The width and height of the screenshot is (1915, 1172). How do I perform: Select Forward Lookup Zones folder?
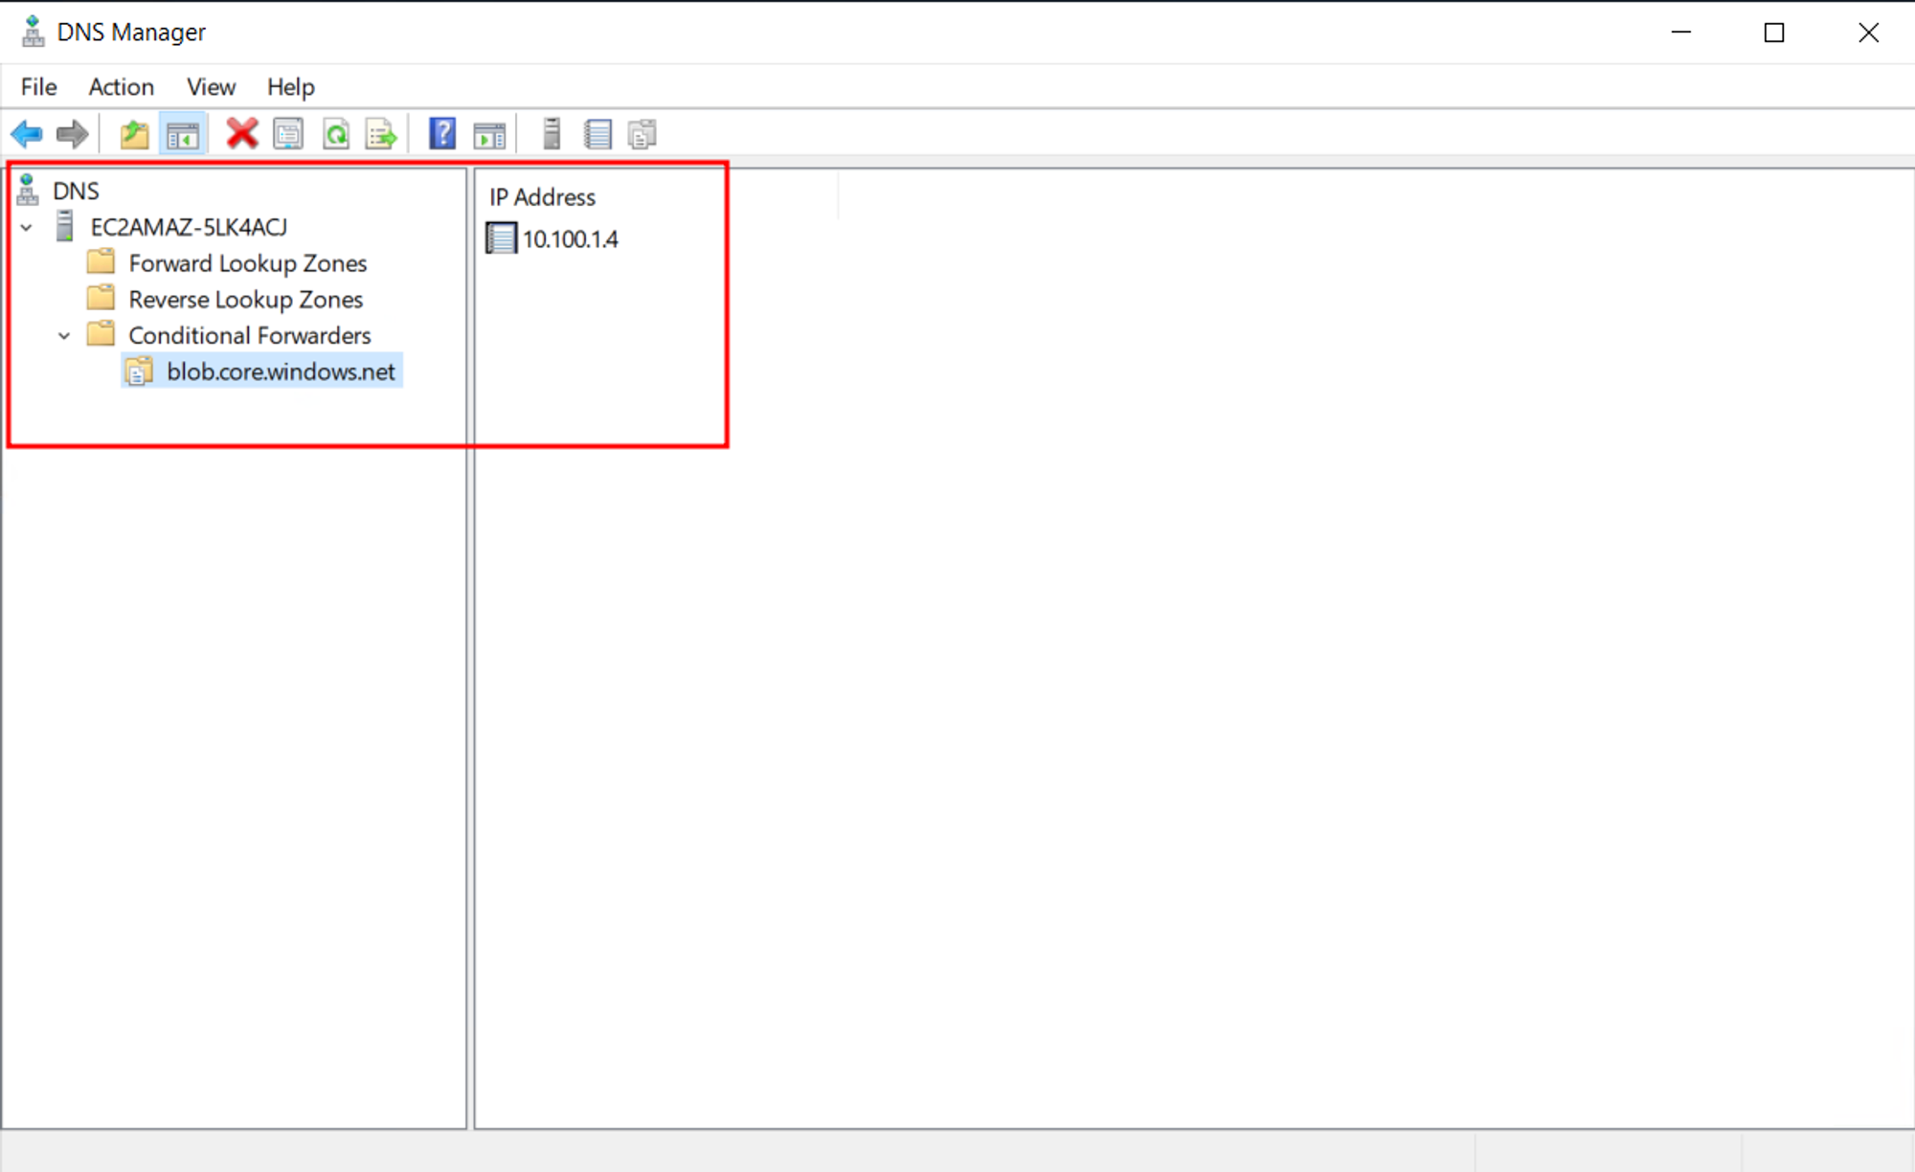pyautogui.click(x=247, y=263)
